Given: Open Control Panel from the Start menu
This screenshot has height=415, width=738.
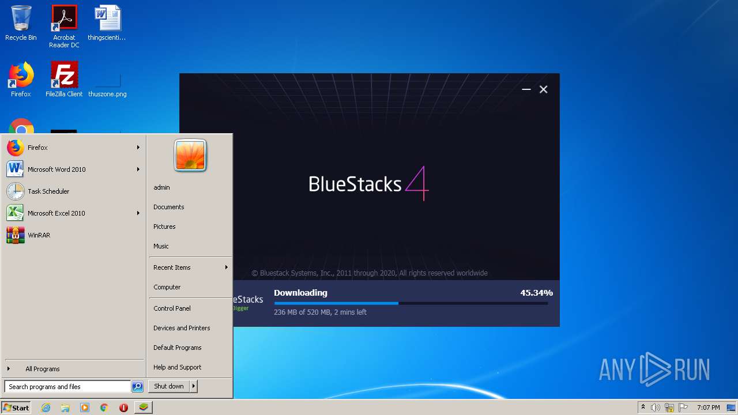Looking at the screenshot, I should pos(172,308).
